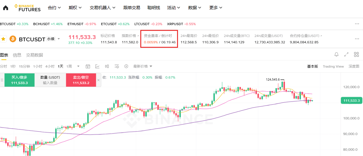Open the price alert bell icon
This screenshot has height=156, width=363.
[x=336, y=54]
